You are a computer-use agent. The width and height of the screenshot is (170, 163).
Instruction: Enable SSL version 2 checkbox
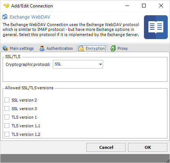click(x=7, y=100)
